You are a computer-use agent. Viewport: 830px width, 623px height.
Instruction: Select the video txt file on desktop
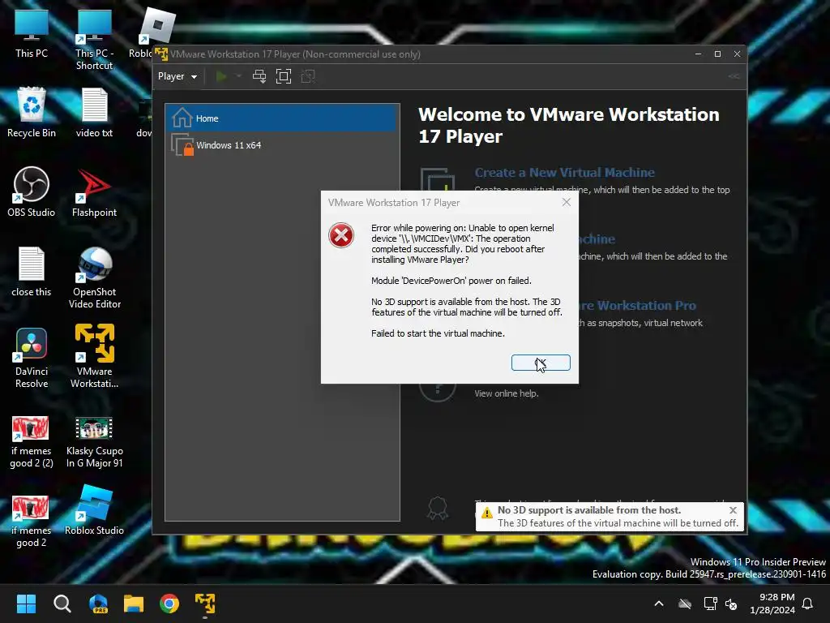pyautogui.click(x=94, y=112)
